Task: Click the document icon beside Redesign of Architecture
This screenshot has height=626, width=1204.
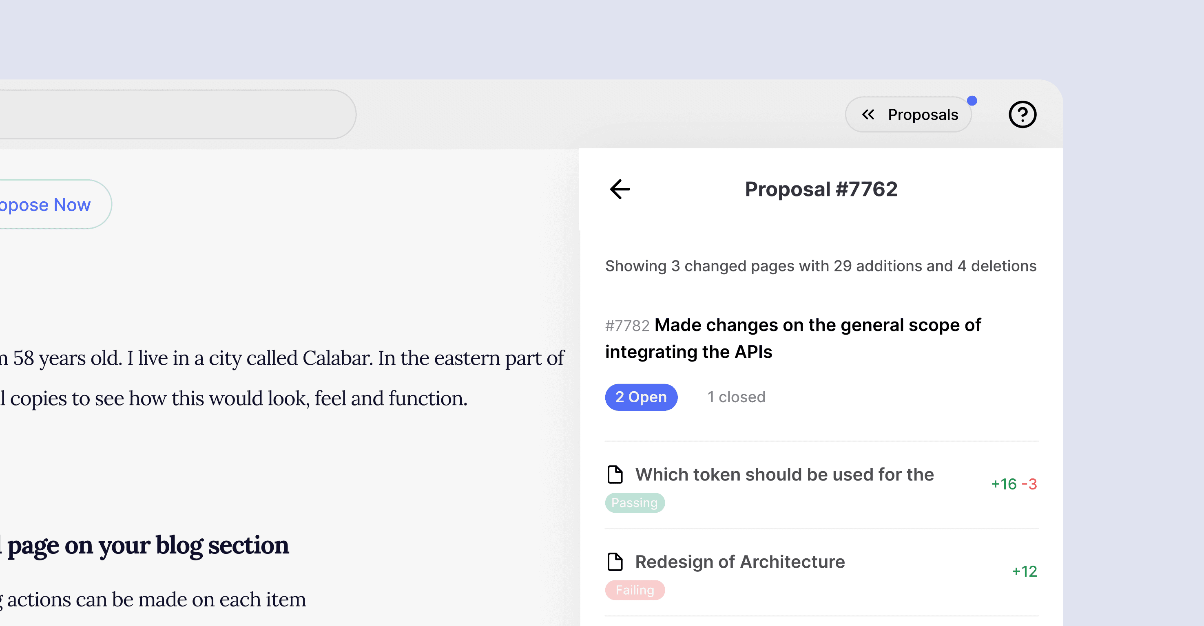Action: [615, 562]
